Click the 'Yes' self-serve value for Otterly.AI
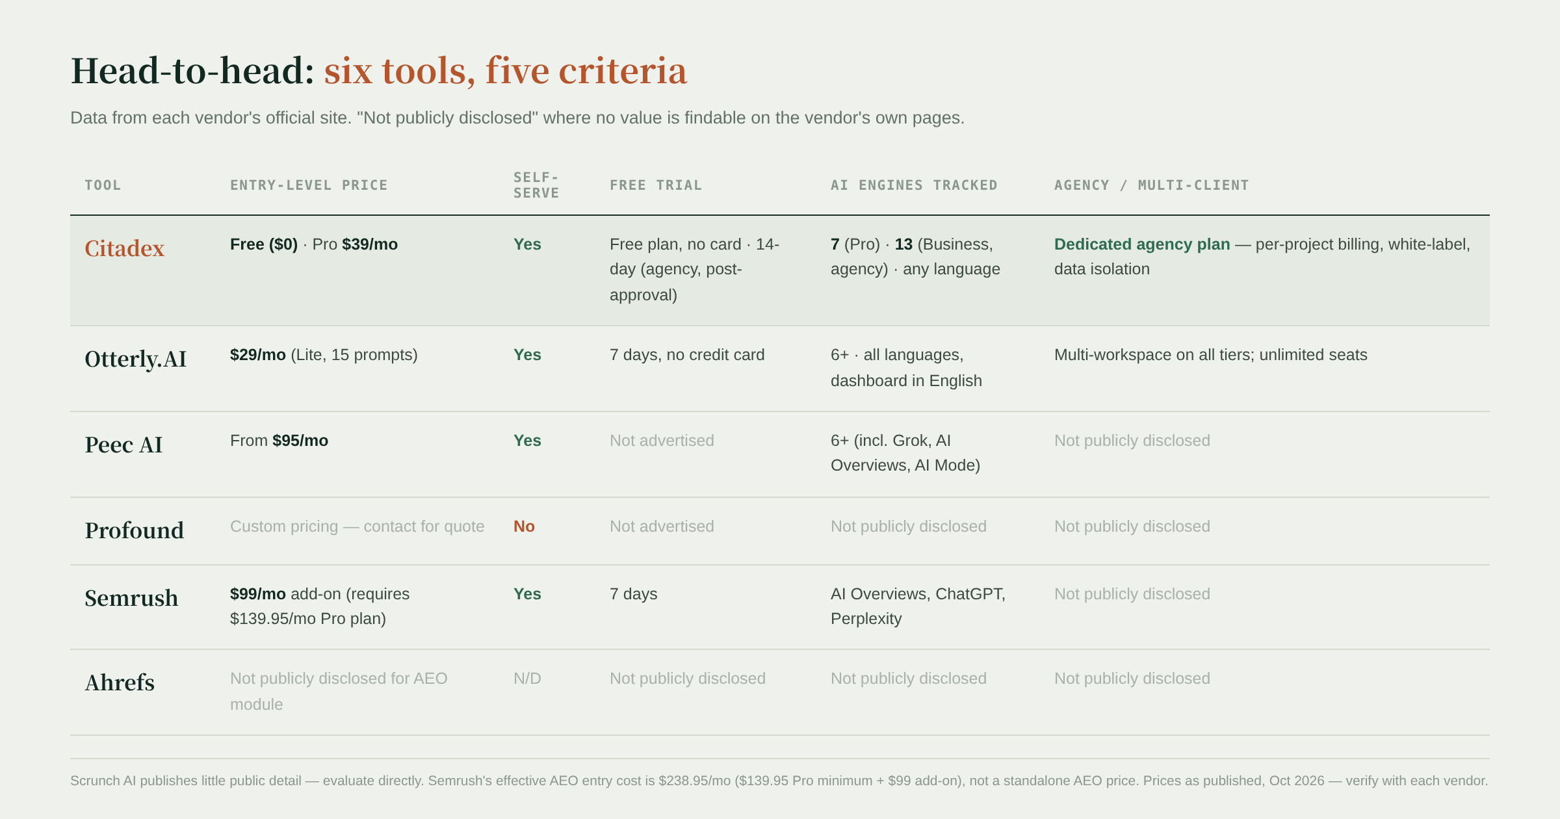Screen dimensions: 1560x819 pos(527,355)
